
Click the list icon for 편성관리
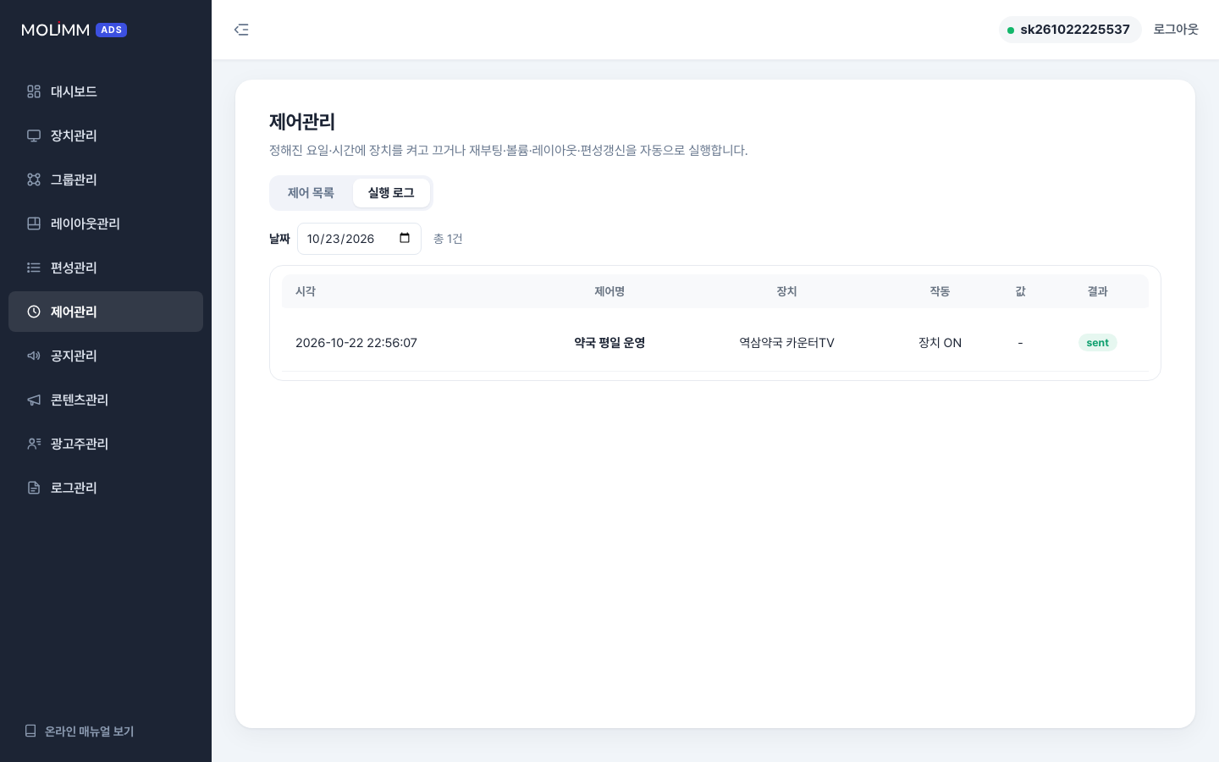pyautogui.click(x=34, y=268)
